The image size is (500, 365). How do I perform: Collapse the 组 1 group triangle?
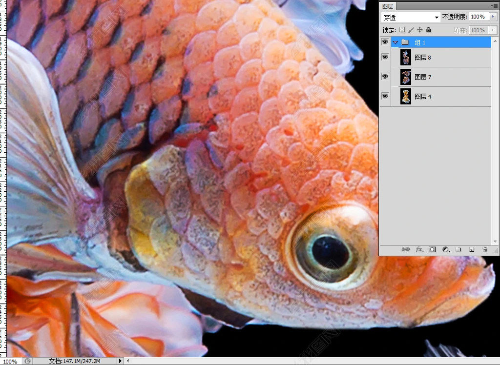396,42
